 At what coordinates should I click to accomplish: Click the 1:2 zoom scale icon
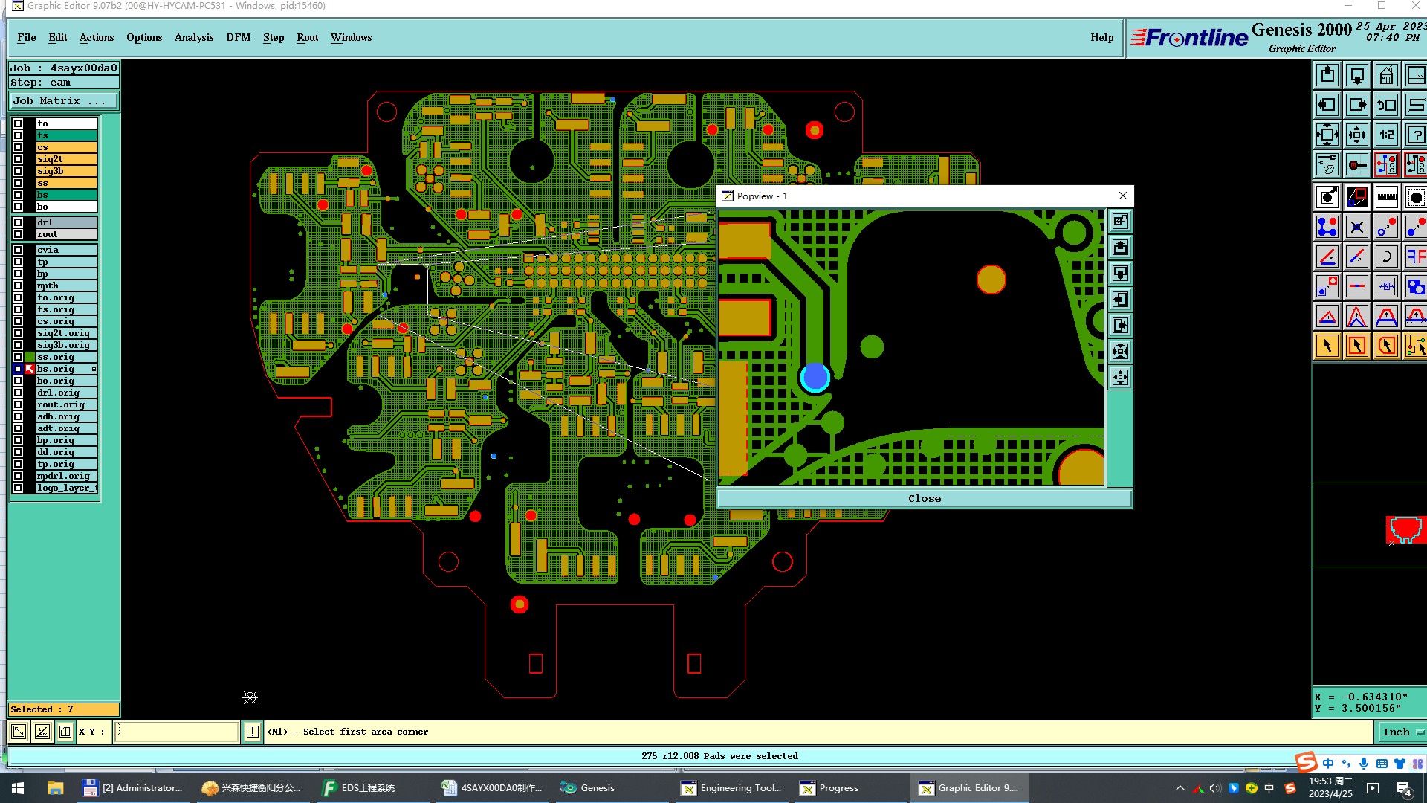click(1387, 135)
